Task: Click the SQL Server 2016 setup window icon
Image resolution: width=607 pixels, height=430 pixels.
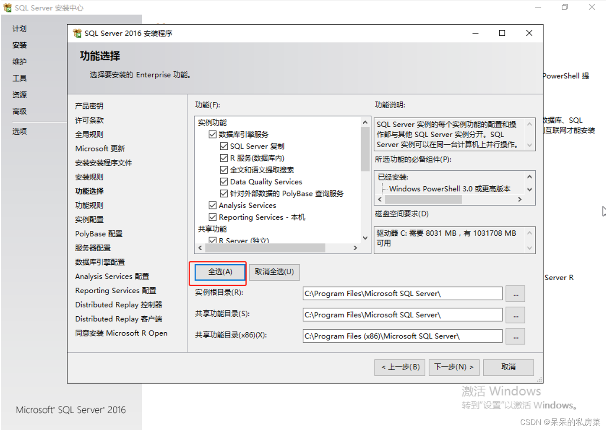Action: 77,33
